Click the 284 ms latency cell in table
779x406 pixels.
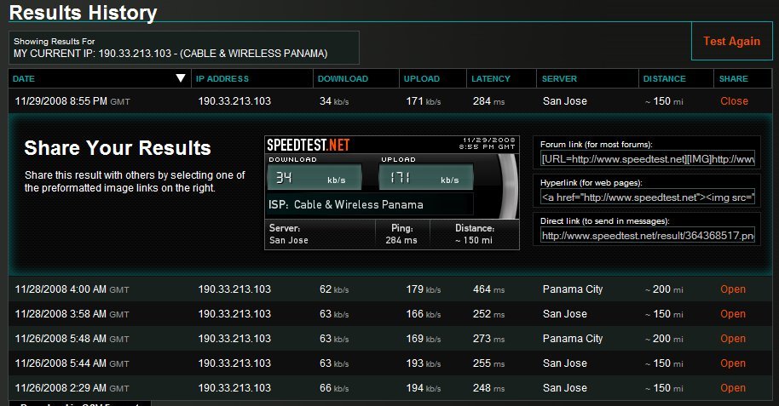(488, 101)
